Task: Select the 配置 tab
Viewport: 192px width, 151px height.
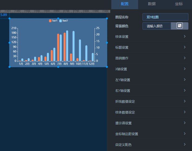Action: [125, 4]
